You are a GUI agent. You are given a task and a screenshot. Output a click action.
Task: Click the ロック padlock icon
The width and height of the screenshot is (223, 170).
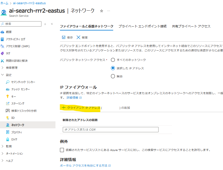pos(8,139)
